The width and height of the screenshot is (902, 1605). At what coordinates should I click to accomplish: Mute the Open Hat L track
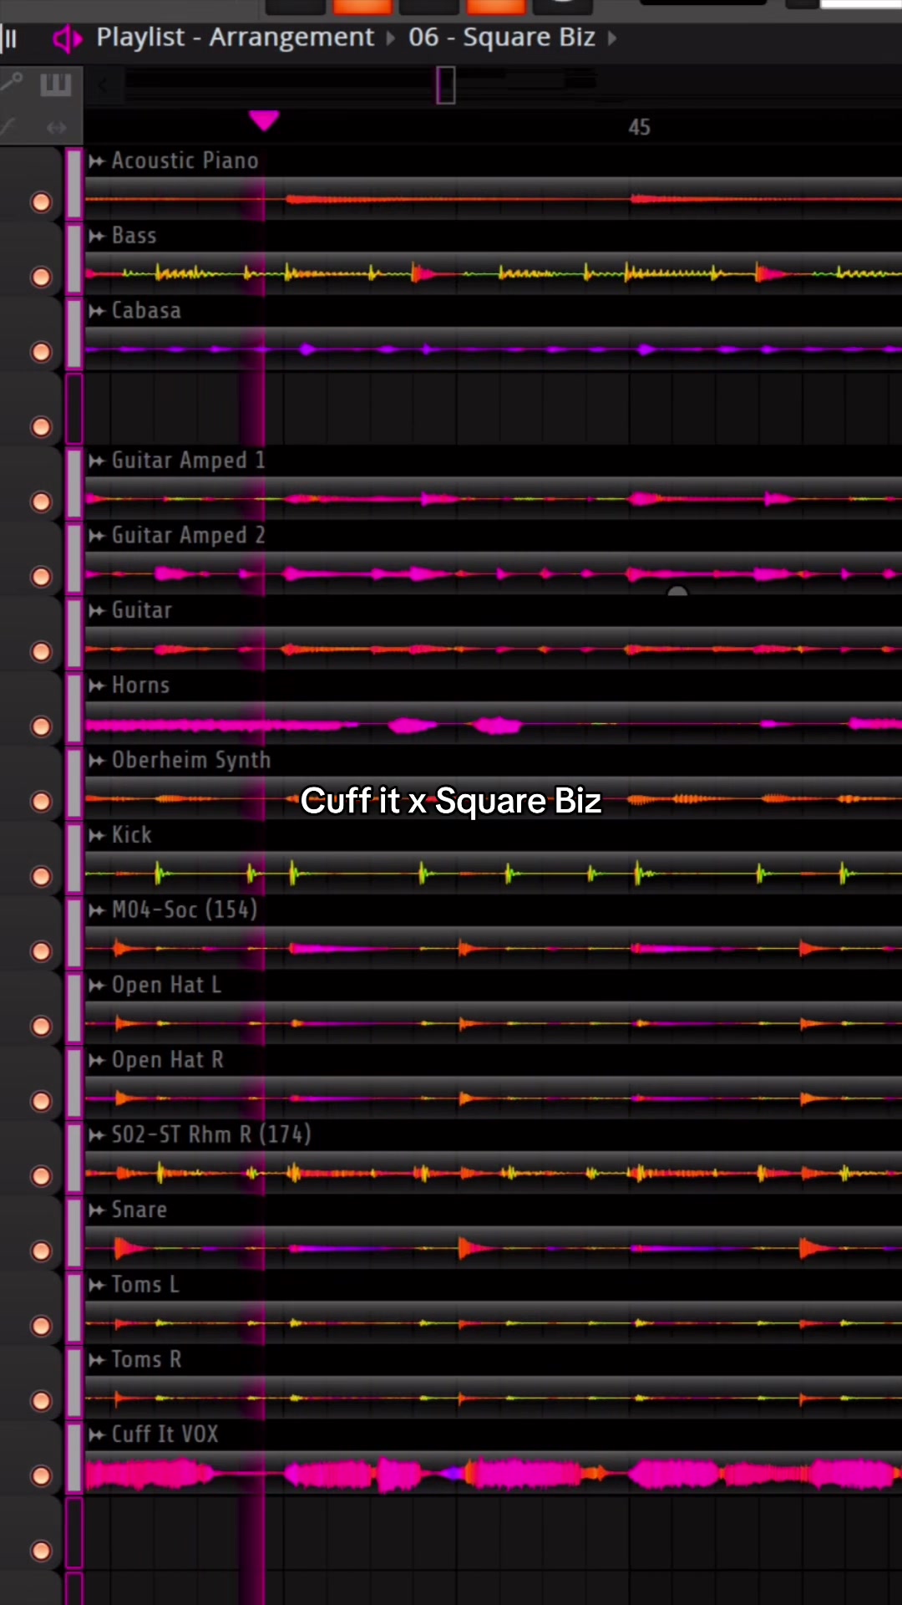tap(41, 1026)
